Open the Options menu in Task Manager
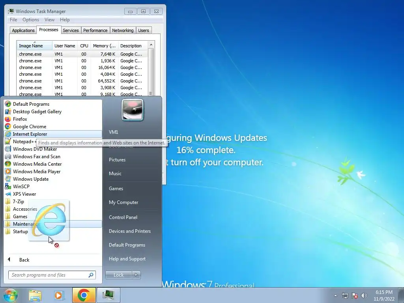Image resolution: width=404 pixels, height=303 pixels. tap(31, 20)
